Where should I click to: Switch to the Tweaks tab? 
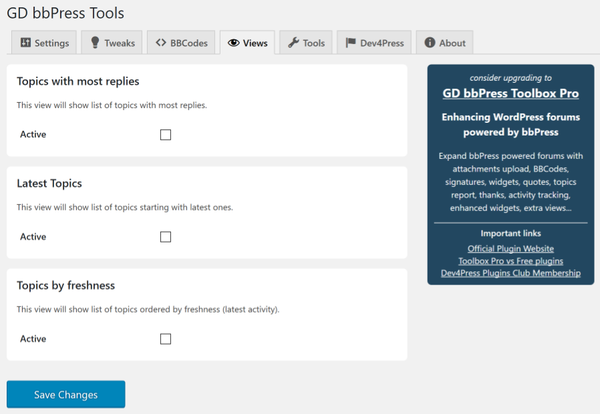(112, 43)
